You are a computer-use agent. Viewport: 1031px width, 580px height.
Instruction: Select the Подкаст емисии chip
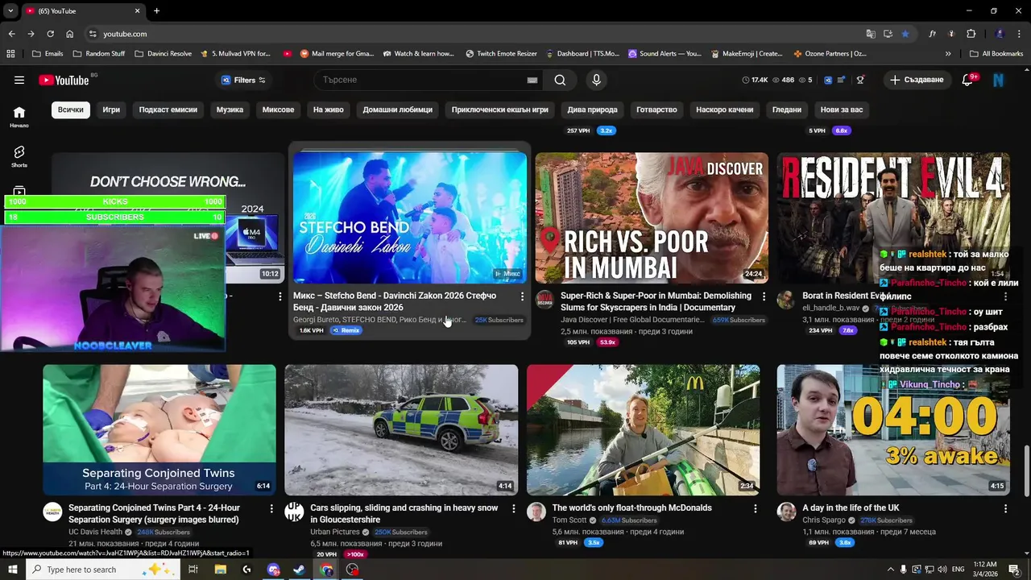point(168,110)
